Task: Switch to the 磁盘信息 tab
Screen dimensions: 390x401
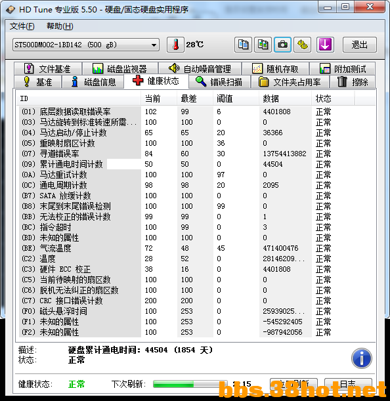Action: (x=93, y=82)
